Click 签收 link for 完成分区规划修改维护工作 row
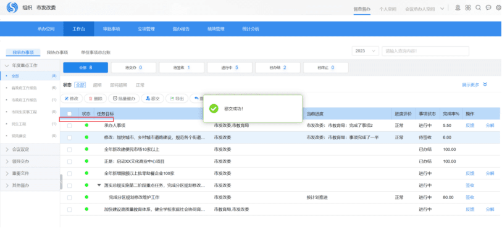This screenshot has height=228, width=502. point(470,198)
